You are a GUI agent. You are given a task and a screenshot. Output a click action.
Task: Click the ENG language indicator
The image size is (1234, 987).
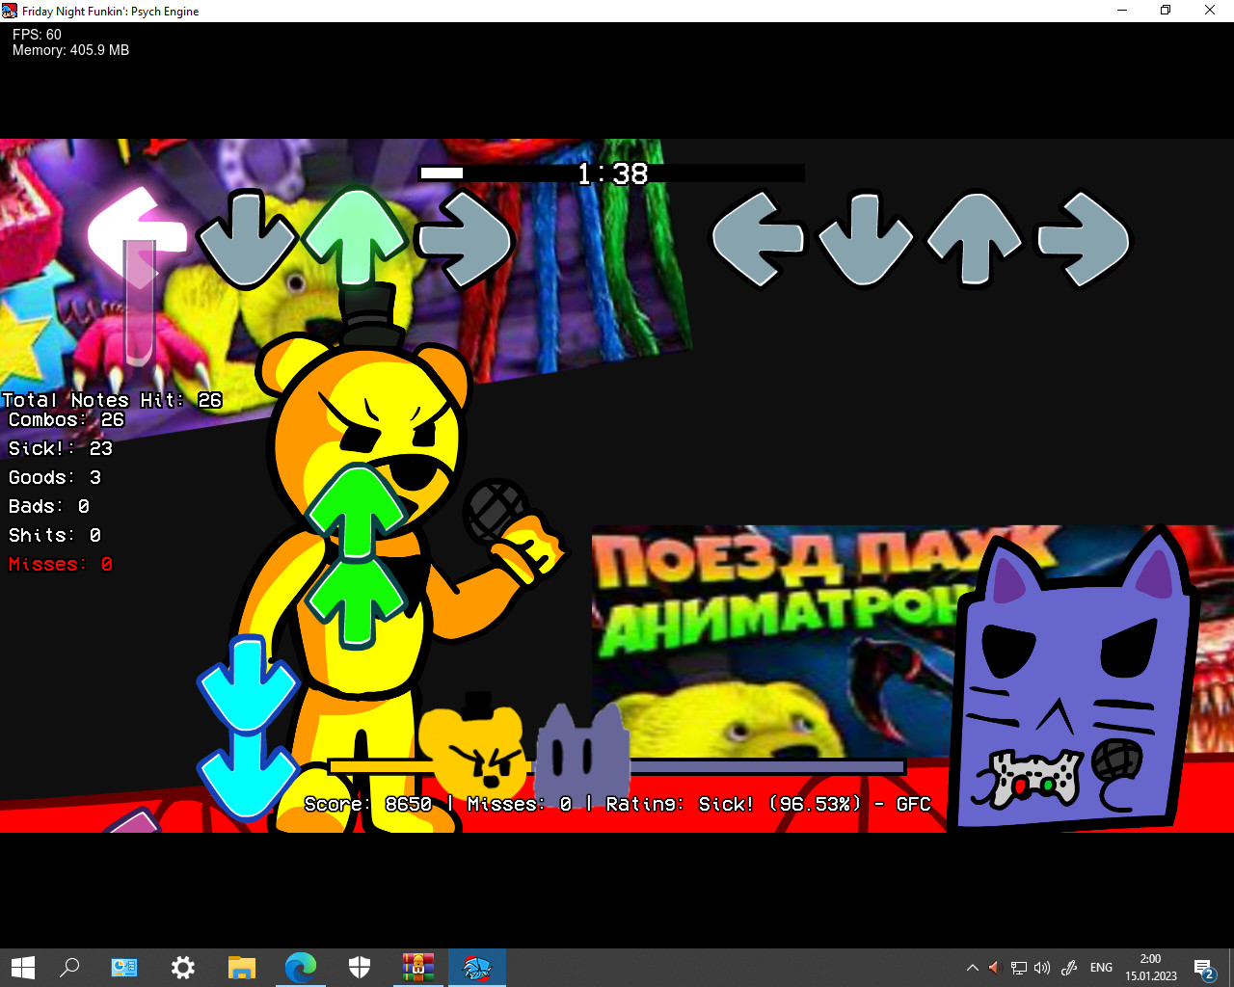[x=1101, y=968]
